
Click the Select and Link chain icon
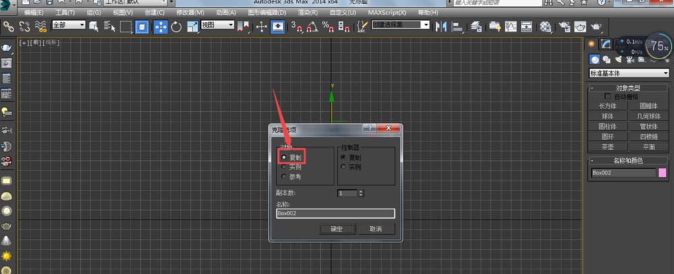pyautogui.click(x=9, y=27)
